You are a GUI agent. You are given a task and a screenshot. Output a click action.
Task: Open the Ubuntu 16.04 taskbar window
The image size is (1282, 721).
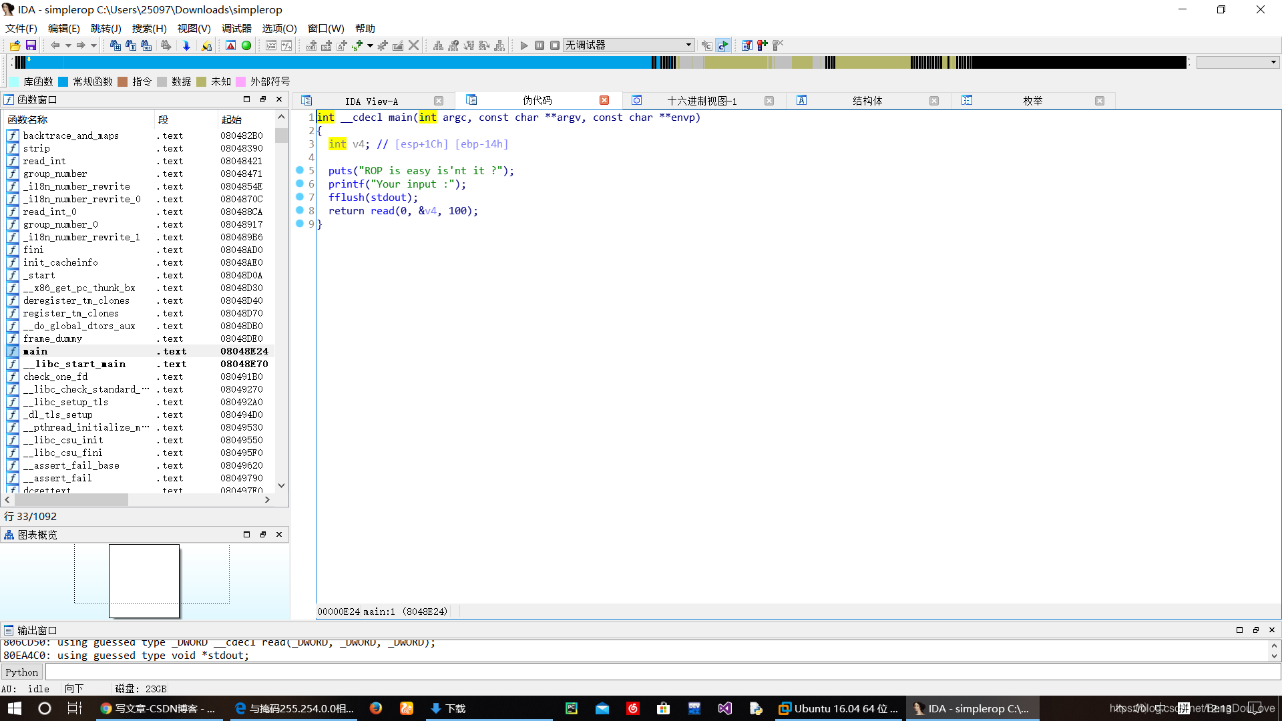pyautogui.click(x=838, y=708)
